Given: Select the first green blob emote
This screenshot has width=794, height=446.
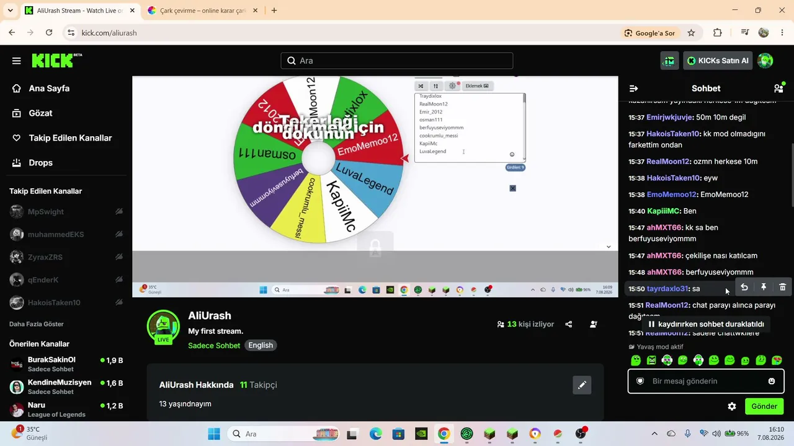Looking at the screenshot, I should [636, 361].
